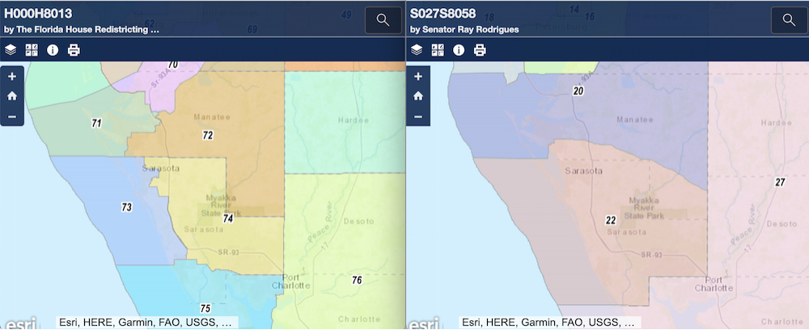Zoom out on the right Senate map
The width and height of the screenshot is (809, 330).
pyautogui.click(x=417, y=116)
